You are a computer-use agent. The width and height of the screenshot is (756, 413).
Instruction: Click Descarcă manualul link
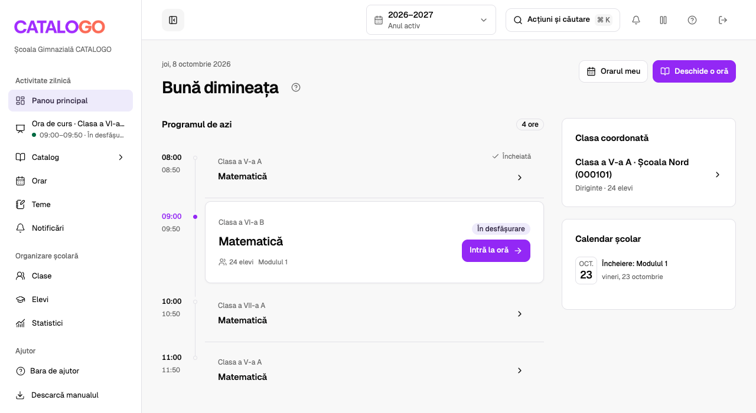(70, 395)
